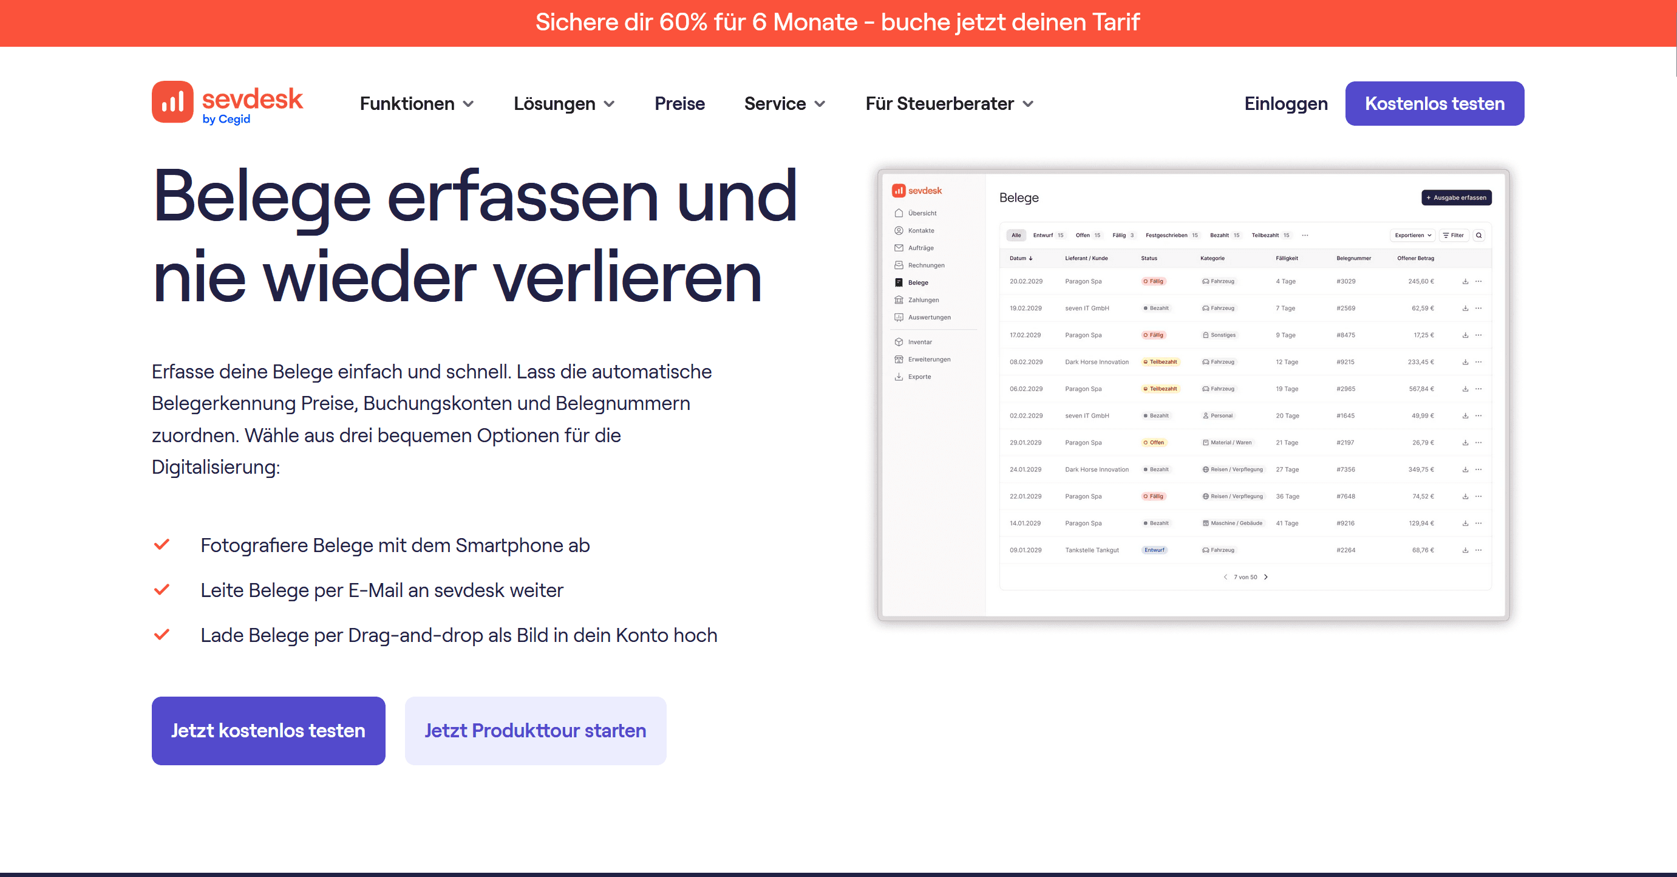Go to next page after 7 von 50
The height and width of the screenshot is (877, 1677).
click(1265, 577)
